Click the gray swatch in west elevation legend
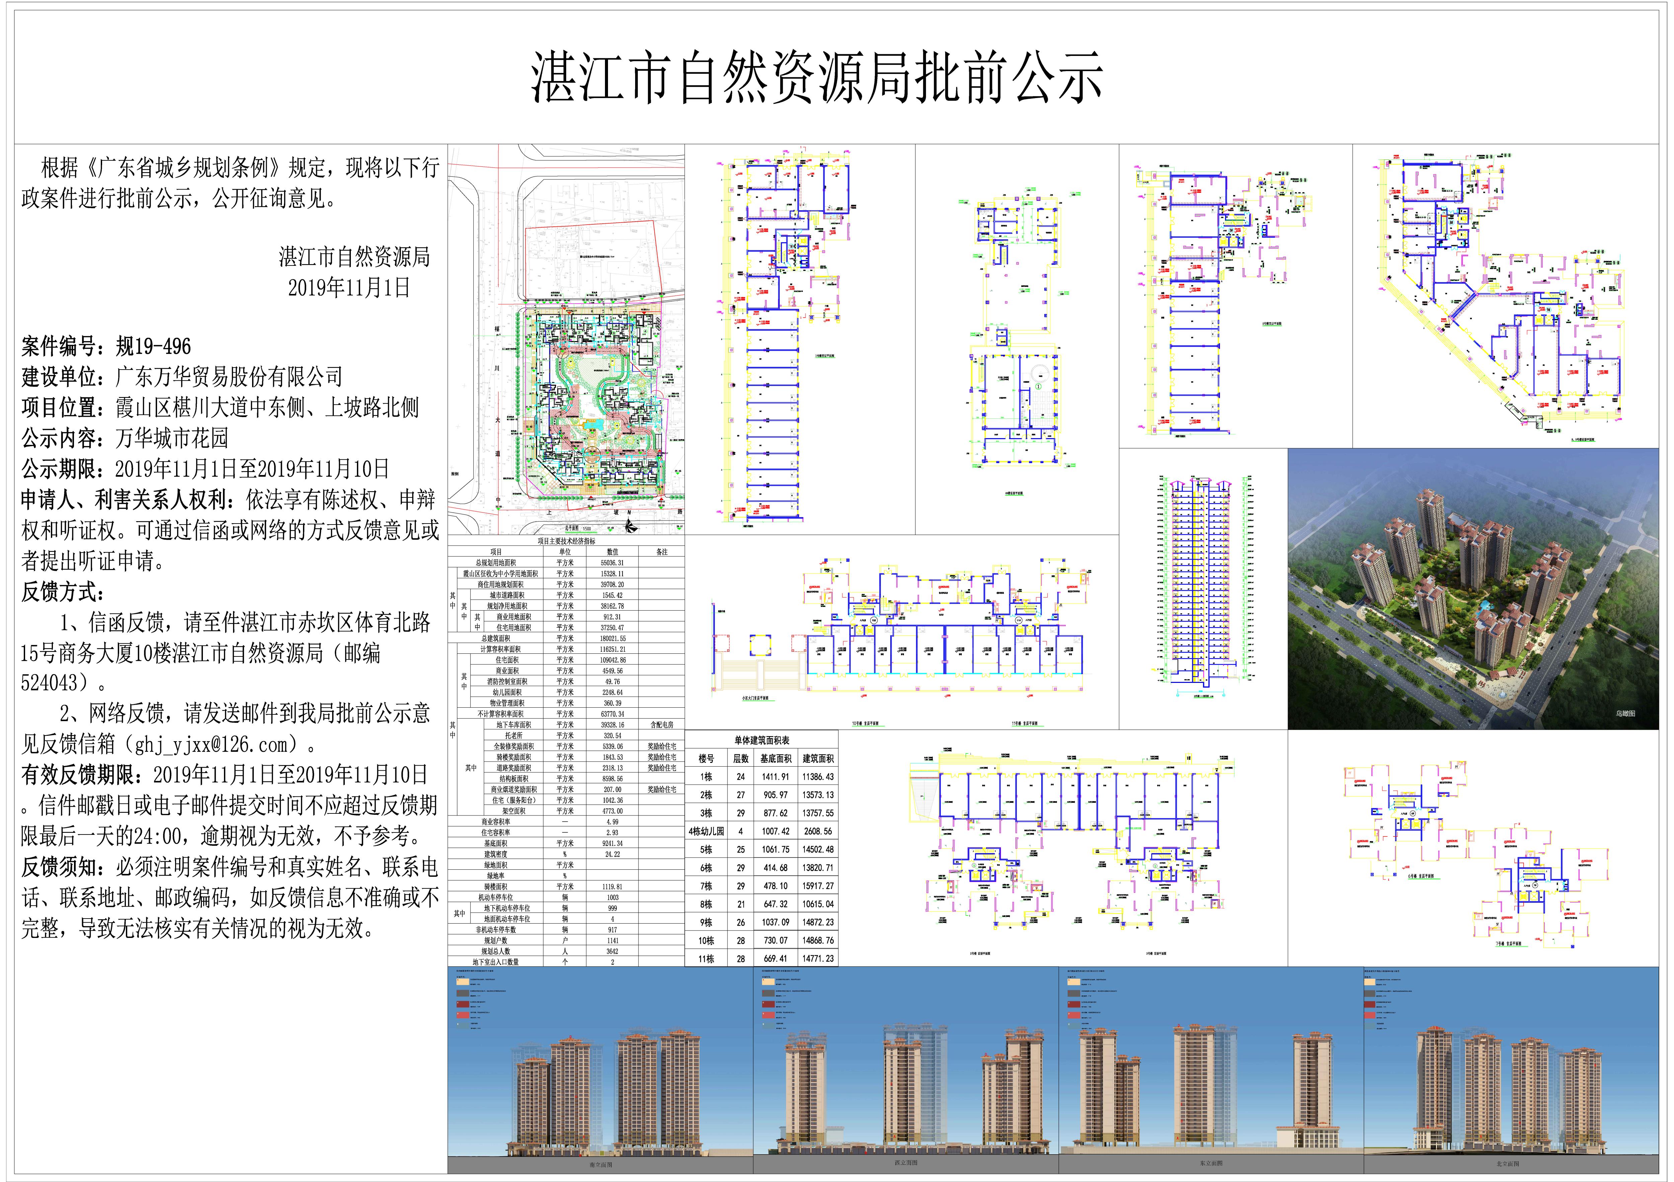The image size is (1674, 1182). click(768, 993)
